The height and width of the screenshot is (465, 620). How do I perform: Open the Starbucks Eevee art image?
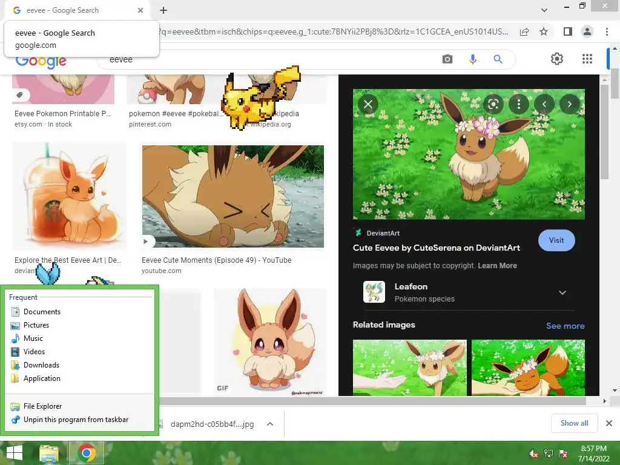(x=69, y=197)
